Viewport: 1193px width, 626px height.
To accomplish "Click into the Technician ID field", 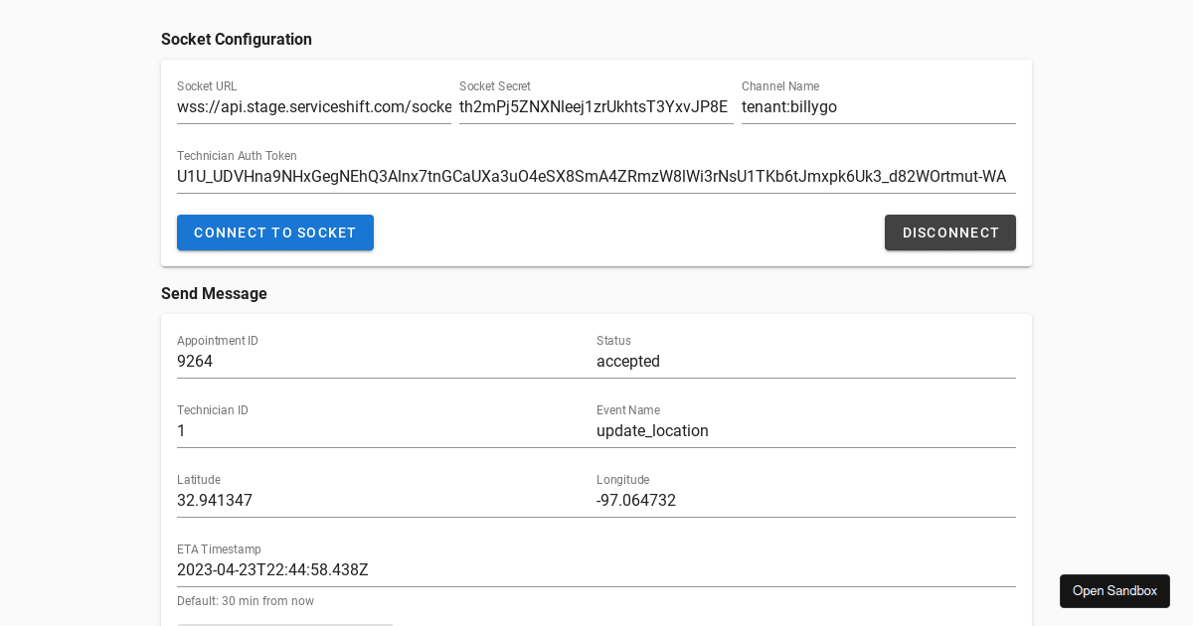I will pyautogui.click(x=387, y=431).
